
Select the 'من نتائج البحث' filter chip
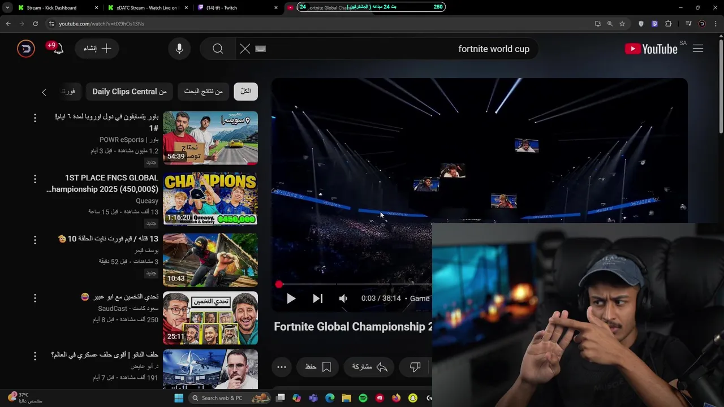(204, 91)
